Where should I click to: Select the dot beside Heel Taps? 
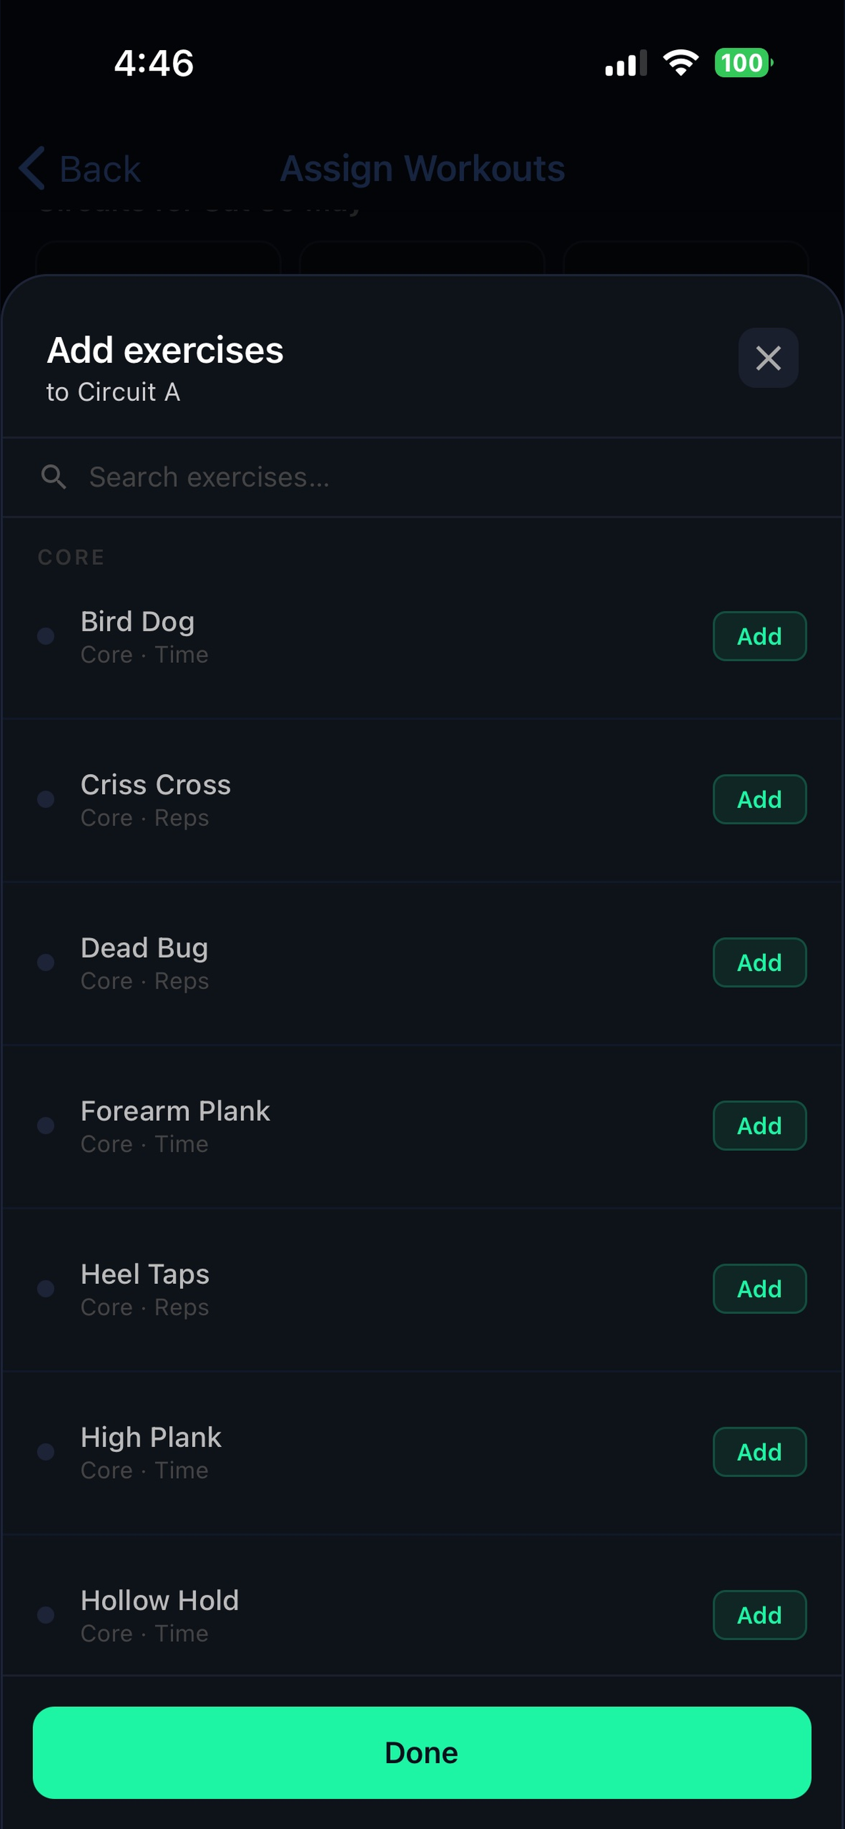[46, 1289]
